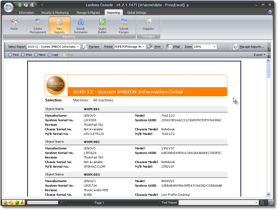This screenshot has height=210, width=278.
Task: Click the vertical scrollbar thumb
Action: click(x=268, y=70)
